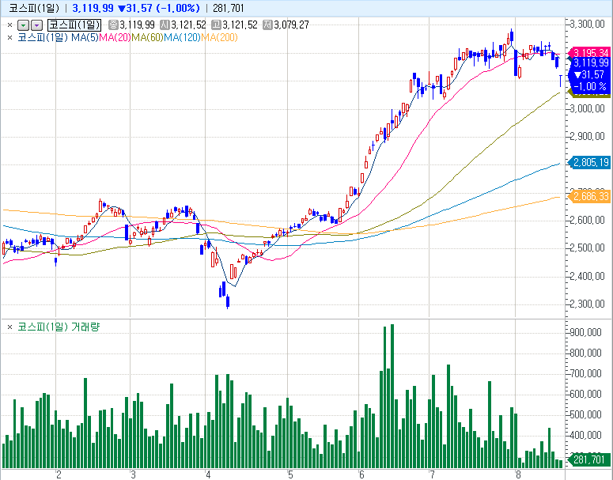This screenshot has width=613, height=480.
Task: Close the KOSPI price series with X
Action: pyautogui.click(x=9, y=25)
